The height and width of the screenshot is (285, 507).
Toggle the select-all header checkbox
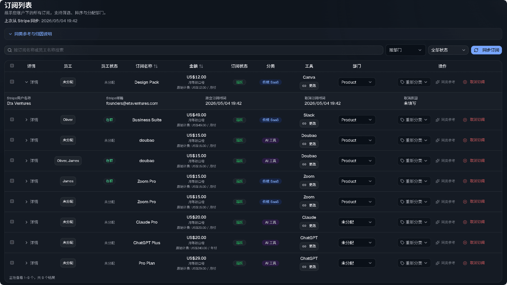pyautogui.click(x=12, y=66)
